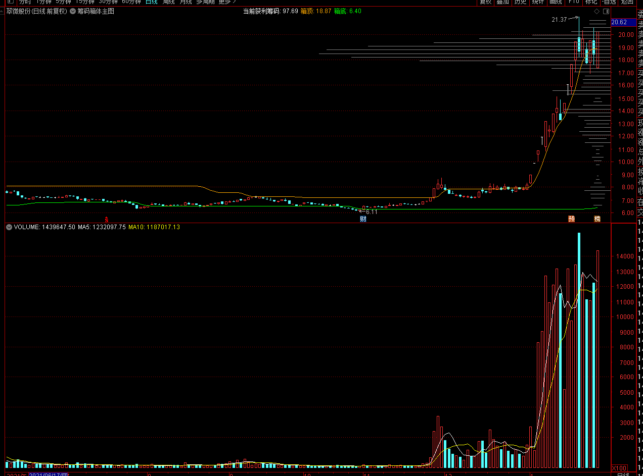Screen dimensions: 643x476
Task: Click the 历史 history button
Action: pos(520,2)
